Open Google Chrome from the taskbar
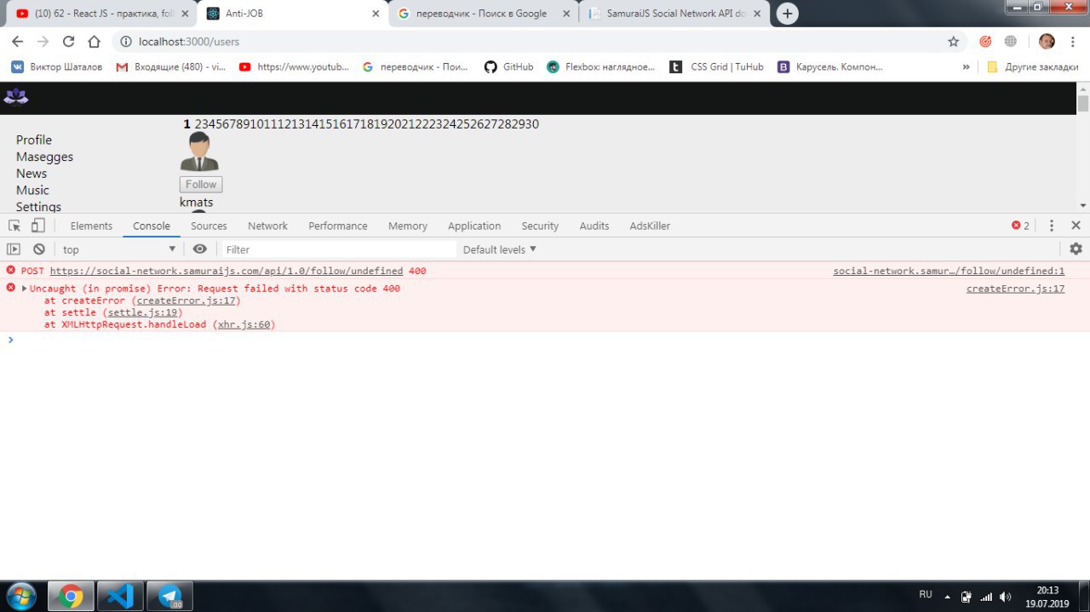This screenshot has height=612, width=1090. (x=71, y=596)
